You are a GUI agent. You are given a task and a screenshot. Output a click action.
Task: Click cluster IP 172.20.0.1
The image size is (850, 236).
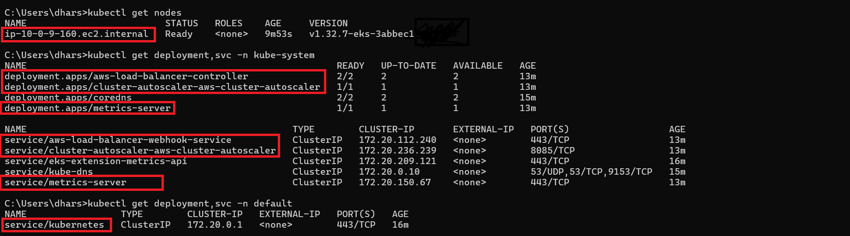(215, 225)
